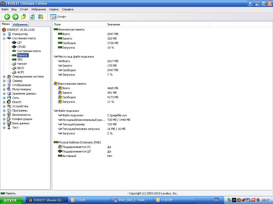Click the Компьютер computer icon
Image resolution: width=273 pixels, height=204 pixels.
tap(9, 34)
